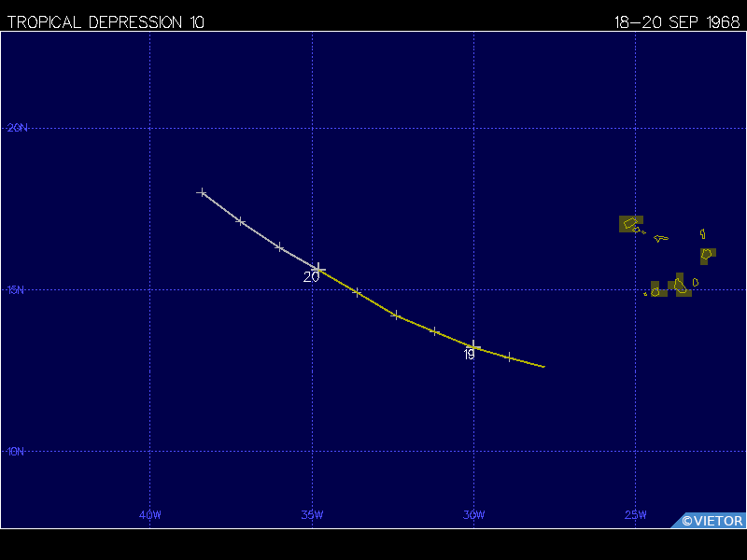Screen dimensions: 747x560
Task: Click the 25W longitude label
Action: pos(635,514)
